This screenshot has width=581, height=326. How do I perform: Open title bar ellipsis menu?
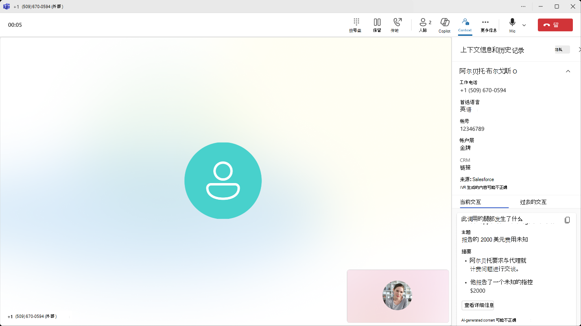(523, 6)
